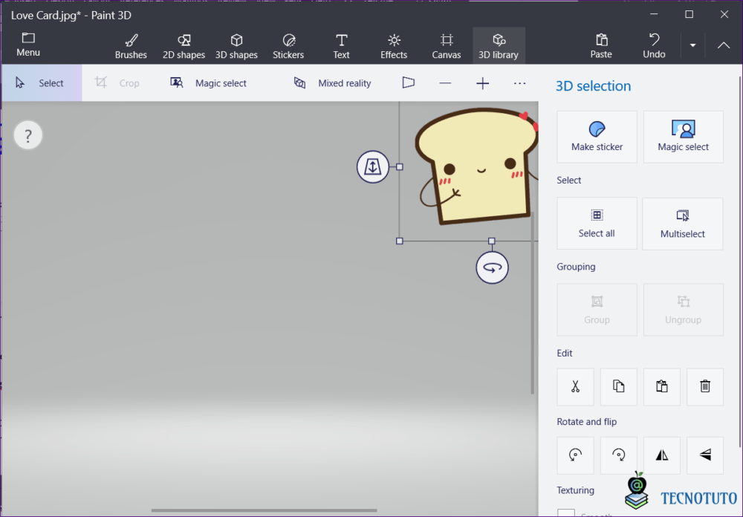Screen dimensions: 743x517
Task: Open the Brushes tool tab
Action: [131, 47]
